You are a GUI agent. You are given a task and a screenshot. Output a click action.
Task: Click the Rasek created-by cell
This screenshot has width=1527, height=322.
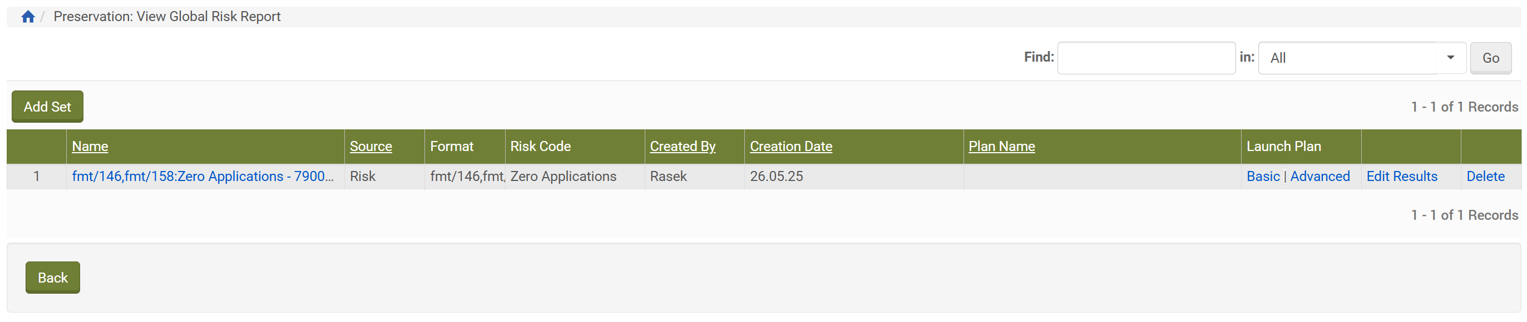point(668,177)
